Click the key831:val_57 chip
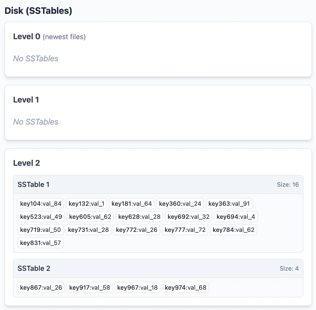Image resolution: width=316 pixels, height=310 pixels. coord(40,243)
